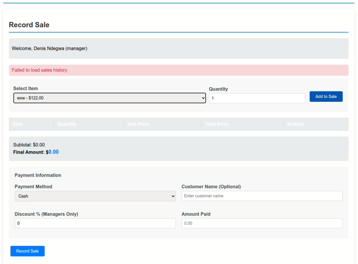
Task: Focus the Discount % input field
Action: click(x=95, y=224)
